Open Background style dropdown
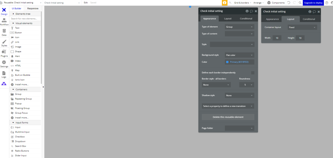 239,55
